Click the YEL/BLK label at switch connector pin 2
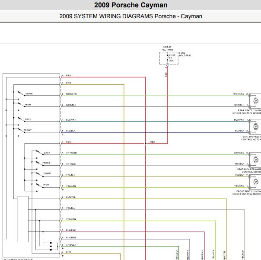Screen dimensions: 261x260 (70, 175)
